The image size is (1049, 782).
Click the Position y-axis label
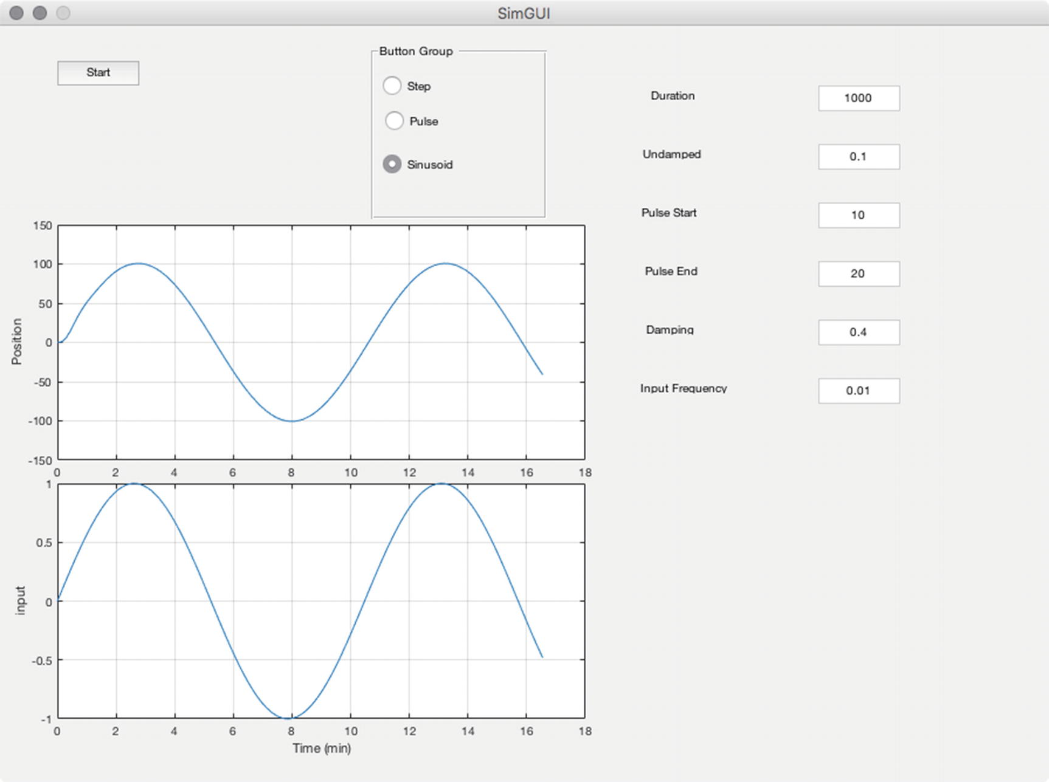coord(16,341)
